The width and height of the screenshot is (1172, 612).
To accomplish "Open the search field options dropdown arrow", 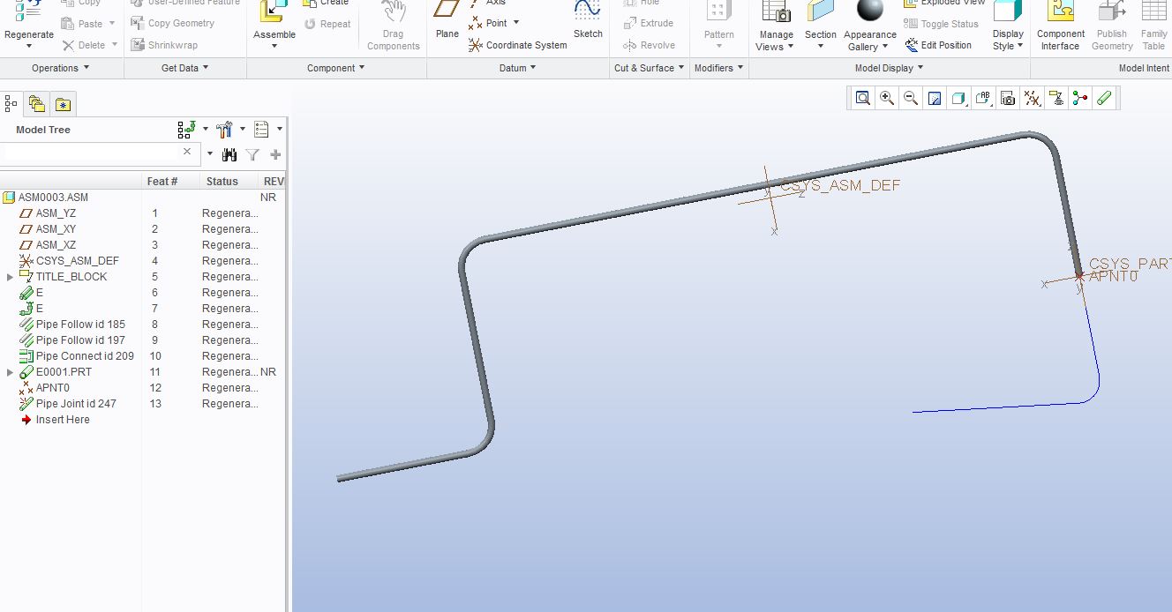I will (209, 154).
